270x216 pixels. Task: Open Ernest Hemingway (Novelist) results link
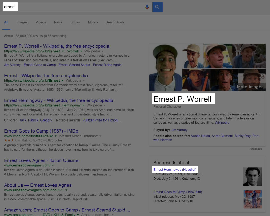pos(175,170)
